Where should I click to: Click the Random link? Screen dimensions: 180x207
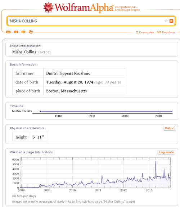click(x=166, y=32)
